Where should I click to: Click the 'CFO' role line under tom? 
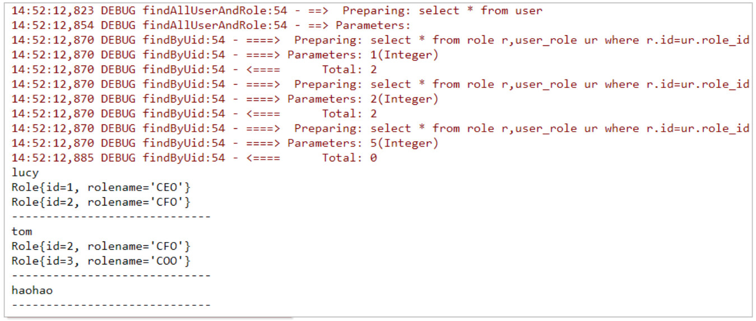101,246
